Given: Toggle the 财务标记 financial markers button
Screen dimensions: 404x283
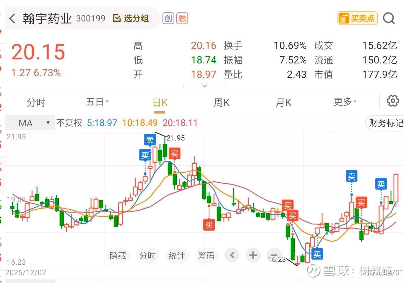Looking at the screenshot, I should 385,123.
